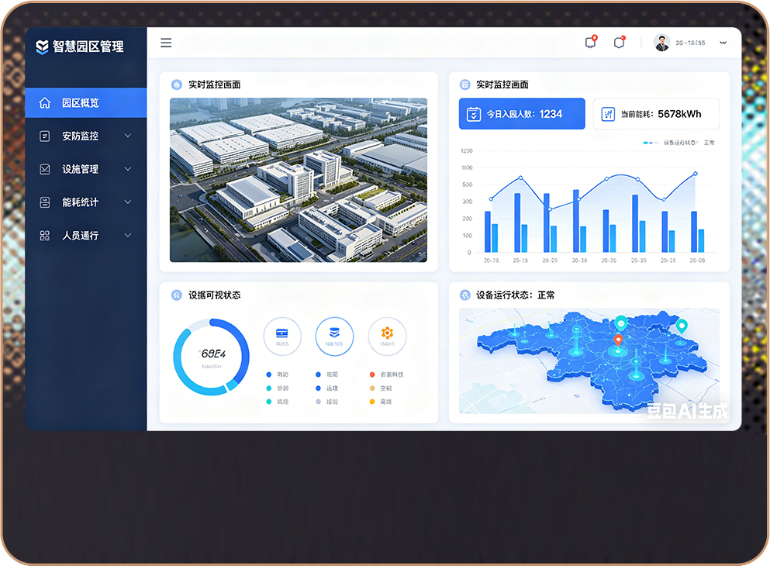Expand the 人员通行 chevron
770x566 pixels.
pyautogui.click(x=128, y=235)
